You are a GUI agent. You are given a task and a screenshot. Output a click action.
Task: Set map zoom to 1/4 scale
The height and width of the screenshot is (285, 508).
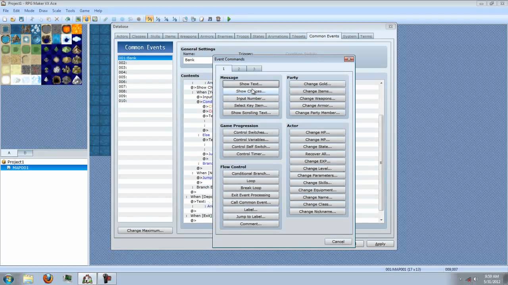pos(166,19)
